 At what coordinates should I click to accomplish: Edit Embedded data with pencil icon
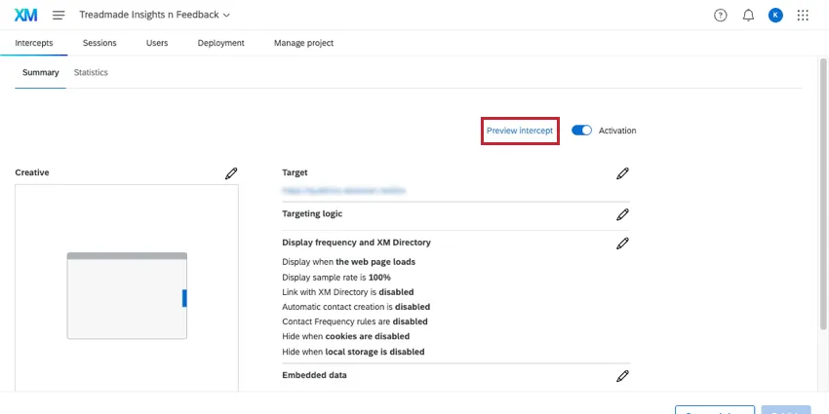pos(622,375)
